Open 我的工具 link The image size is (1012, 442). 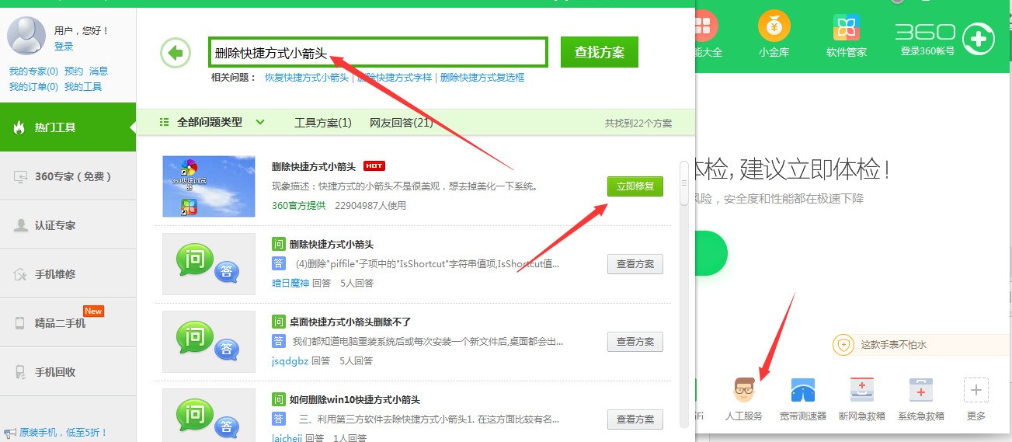pos(83,87)
